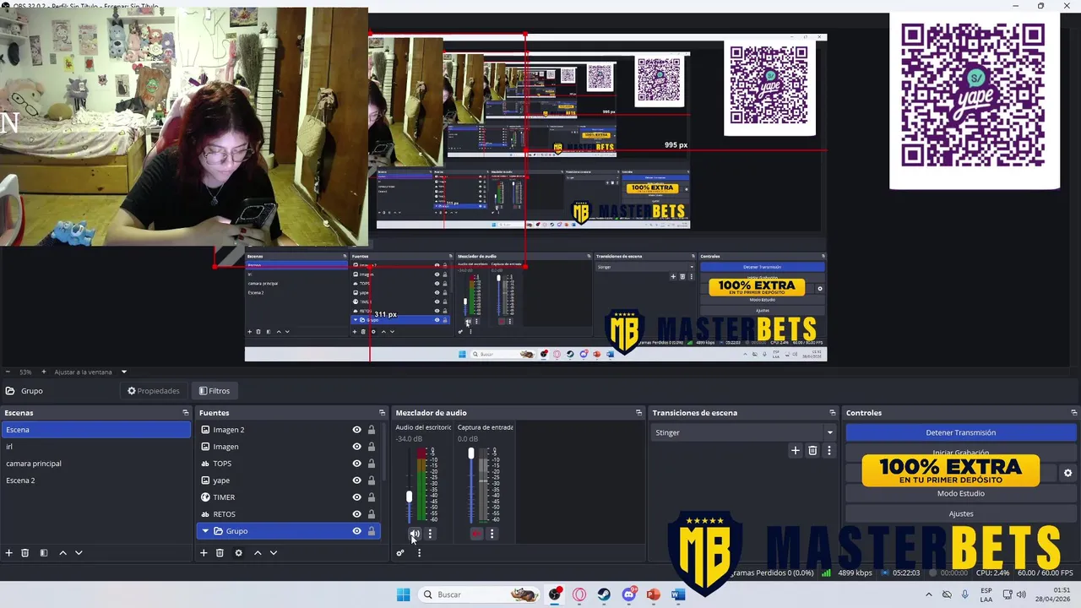Toggle lock on yape source
The width and height of the screenshot is (1081, 608).
371,480
